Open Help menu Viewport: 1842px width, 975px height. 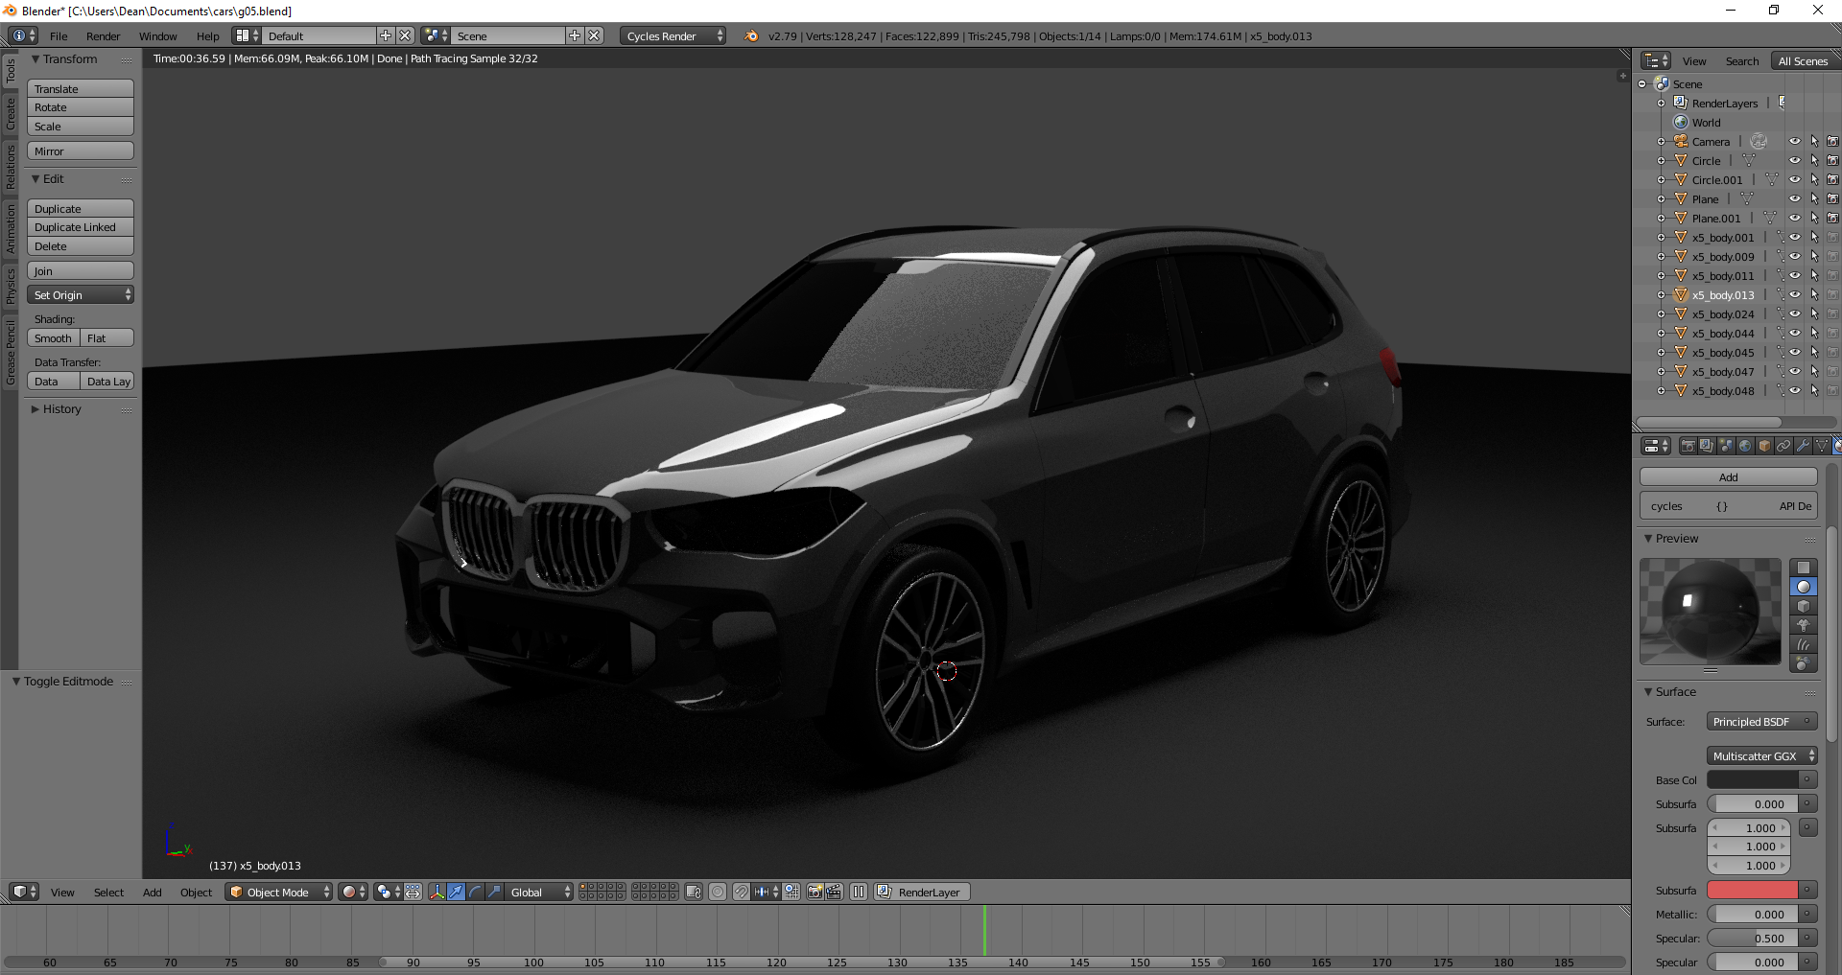[x=208, y=35]
